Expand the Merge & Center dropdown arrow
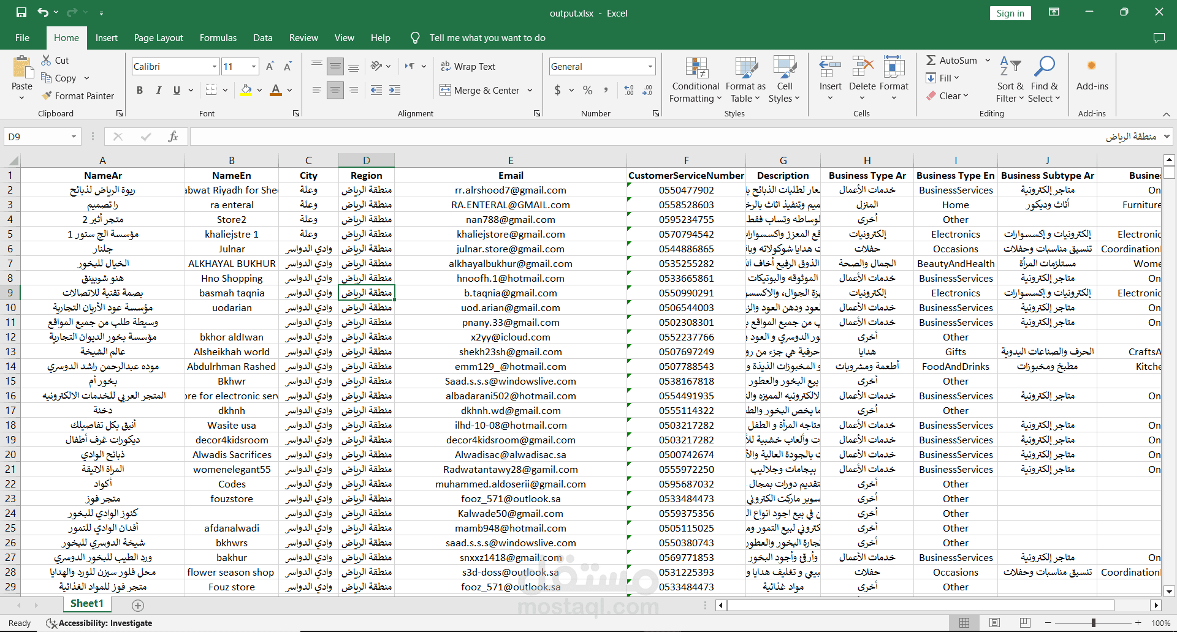The image size is (1177, 632). pos(531,90)
